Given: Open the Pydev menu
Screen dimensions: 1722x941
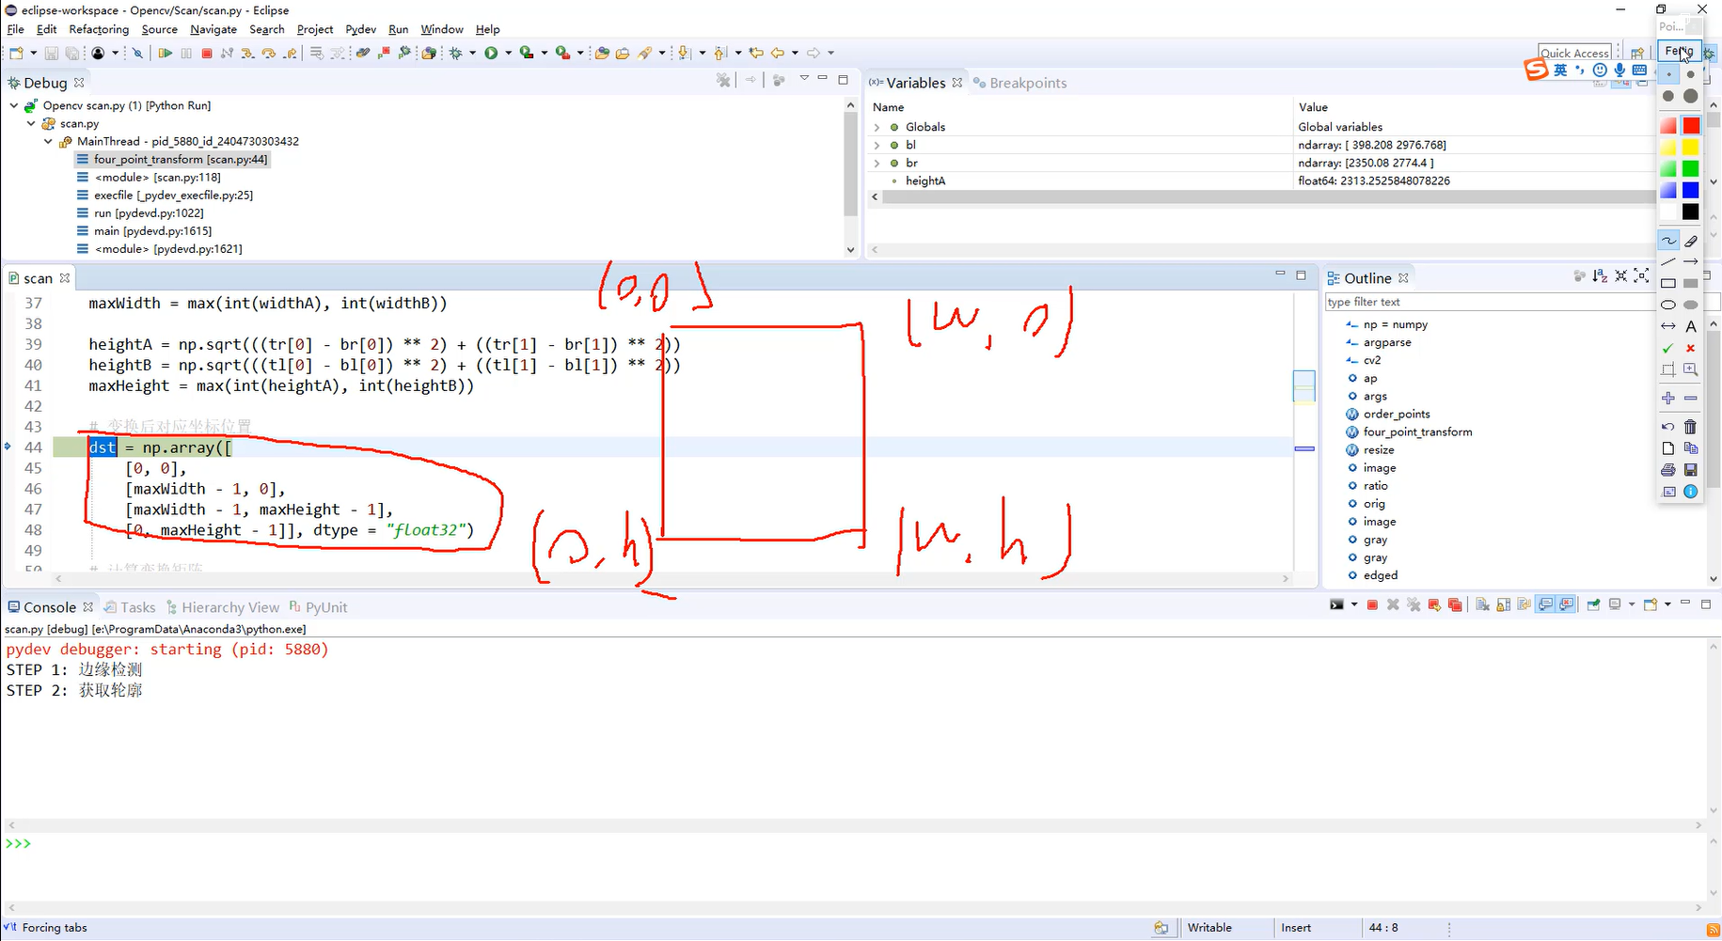Looking at the screenshot, I should click(361, 29).
